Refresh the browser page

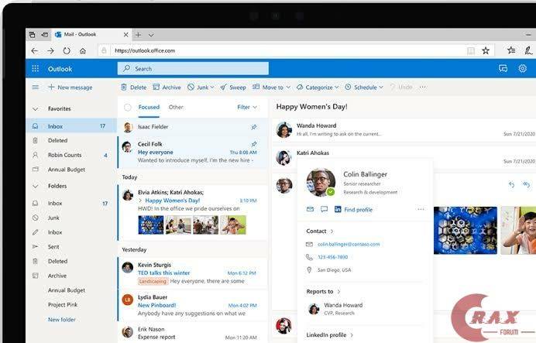[67, 51]
